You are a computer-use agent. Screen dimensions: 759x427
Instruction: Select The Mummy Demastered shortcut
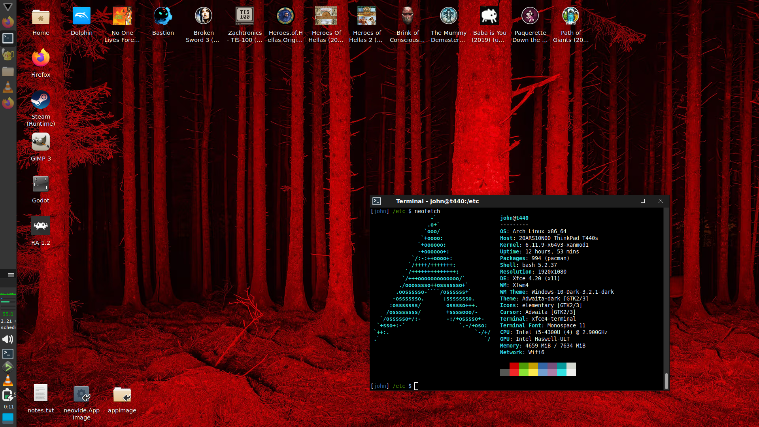[449, 25]
